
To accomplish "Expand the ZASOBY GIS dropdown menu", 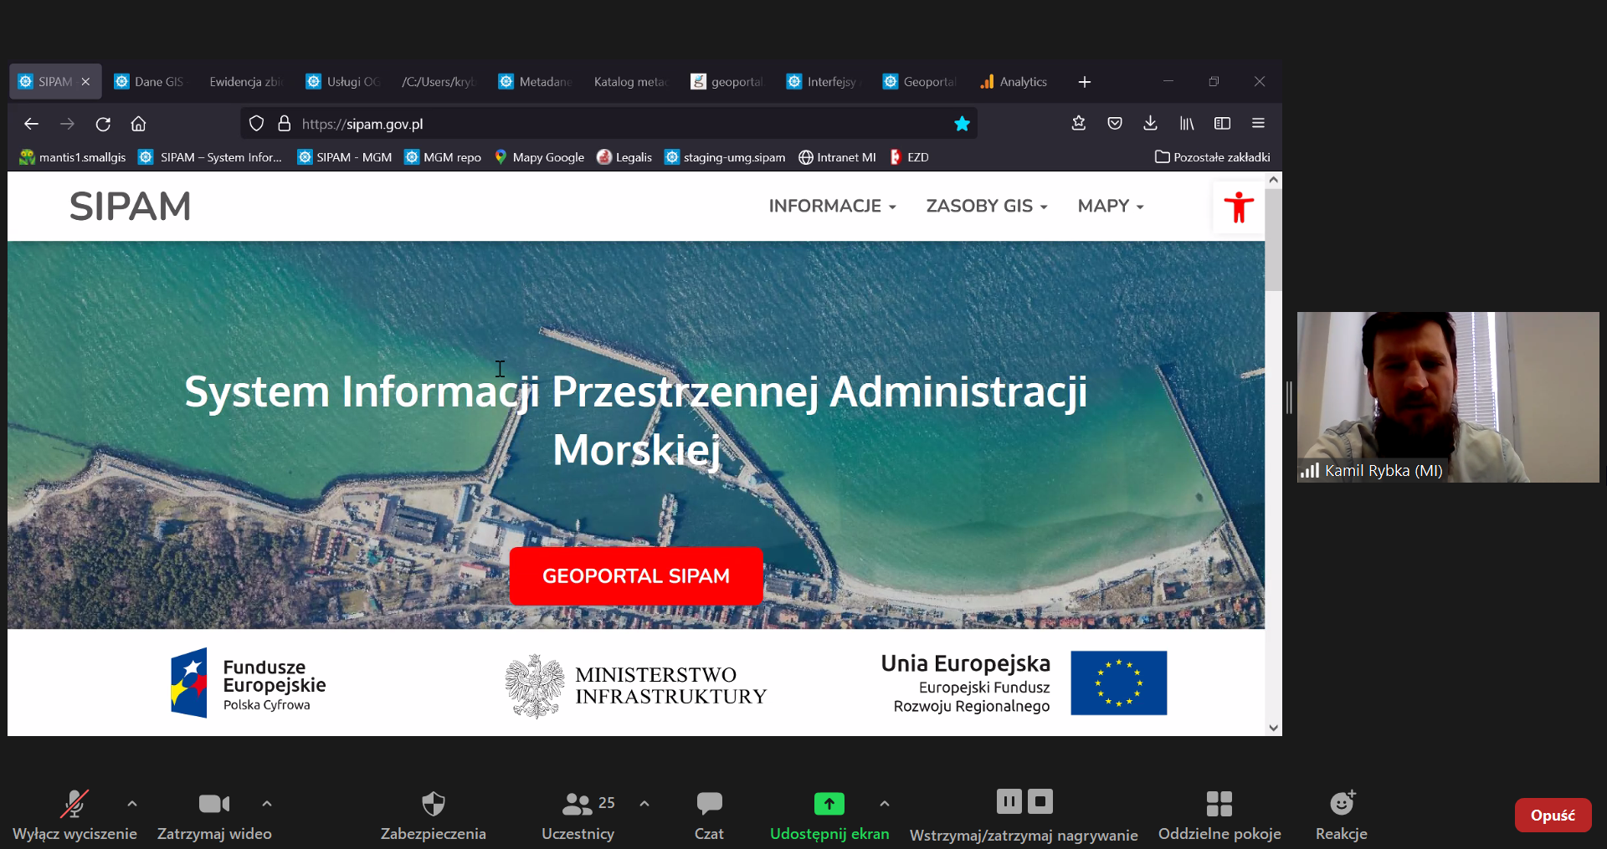I will (986, 206).
